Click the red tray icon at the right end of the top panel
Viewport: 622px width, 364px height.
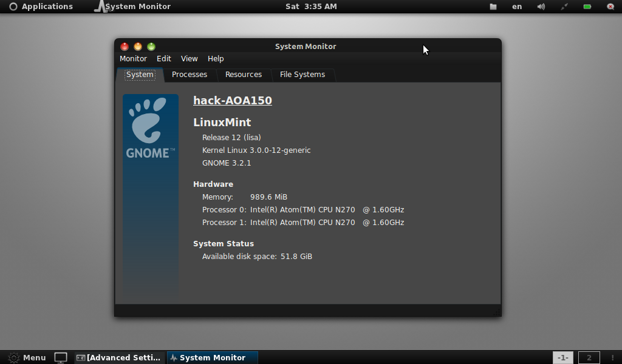610,6
